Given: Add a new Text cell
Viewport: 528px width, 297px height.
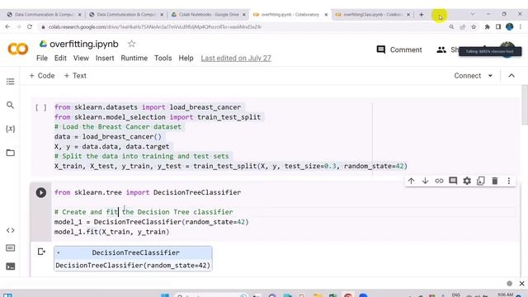Looking at the screenshot, I should tap(75, 76).
